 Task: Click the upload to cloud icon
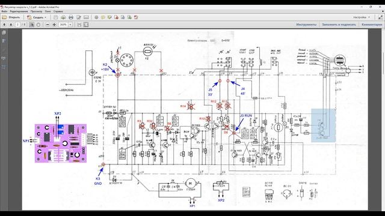pyautogui.click(x=63, y=17)
